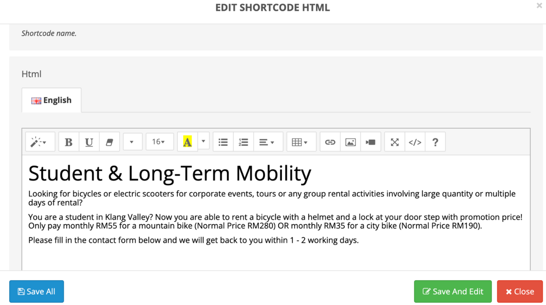Click the eraser remove font style icon
Image resolution: width=546 pixels, height=305 pixels.
(109, 142)
